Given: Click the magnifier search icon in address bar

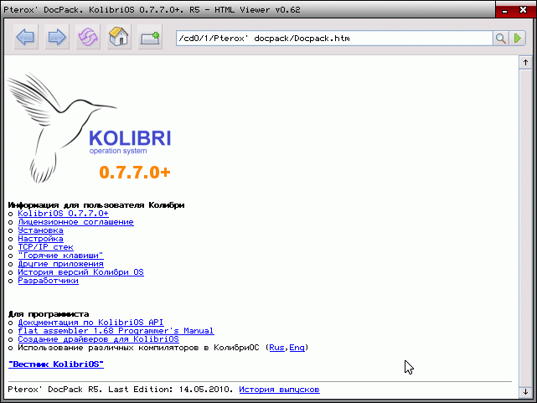Looking at the screenshot, I should [501, 39].
